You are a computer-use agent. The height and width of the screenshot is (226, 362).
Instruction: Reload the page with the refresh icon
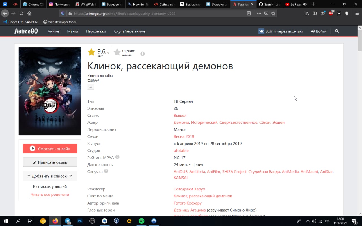click(x=21, y=13)
